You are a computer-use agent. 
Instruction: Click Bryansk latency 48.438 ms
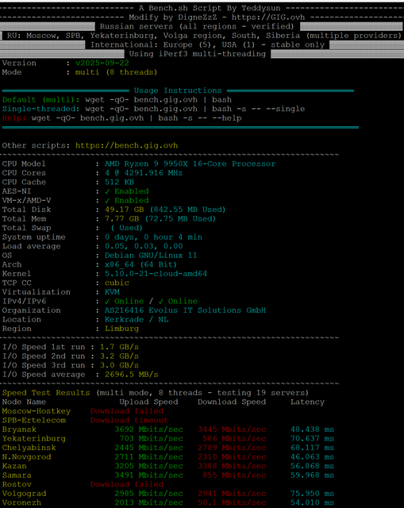312,429
